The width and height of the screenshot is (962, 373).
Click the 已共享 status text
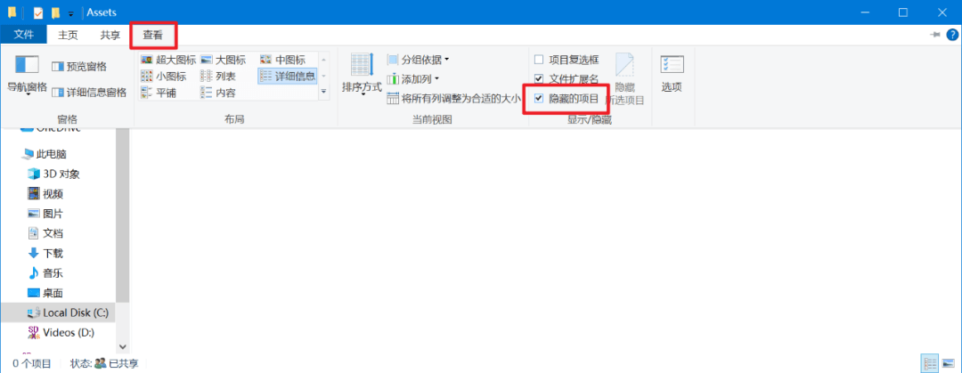pos(123,363)
